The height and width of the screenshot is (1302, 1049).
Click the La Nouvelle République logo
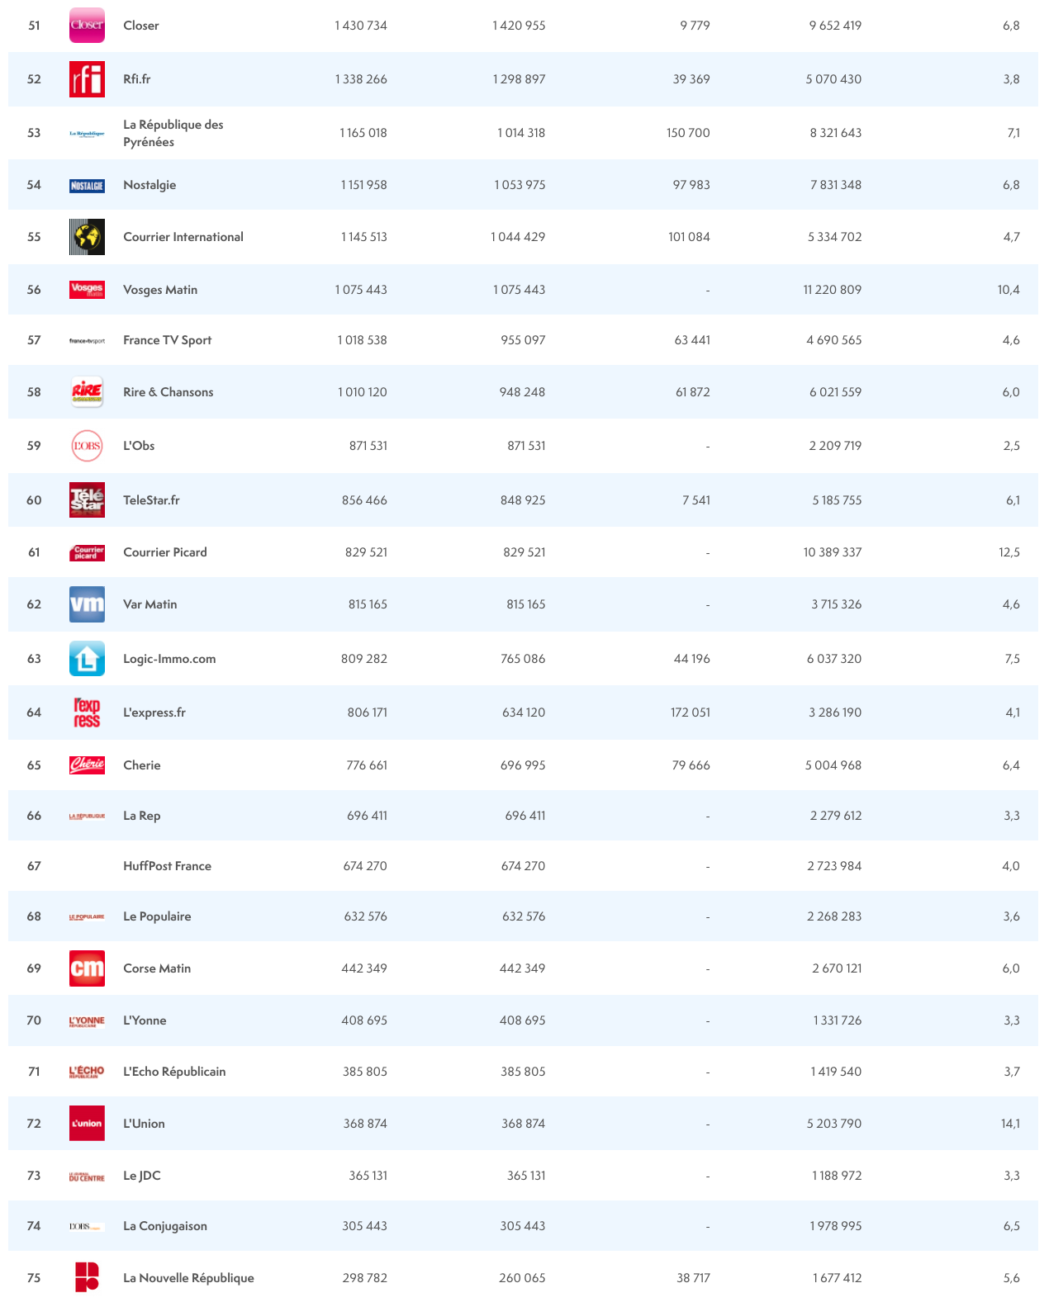(87, 1277)
